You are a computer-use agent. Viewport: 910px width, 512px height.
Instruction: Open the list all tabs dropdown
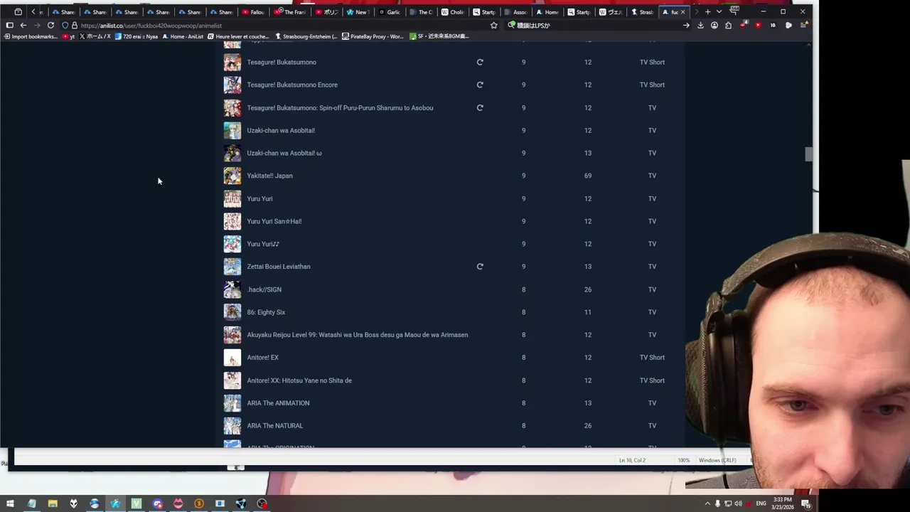pos(719,11)
